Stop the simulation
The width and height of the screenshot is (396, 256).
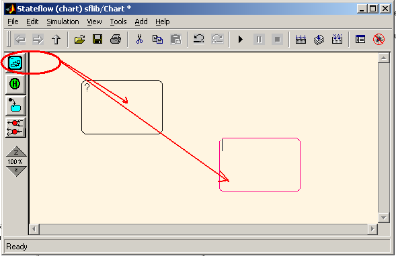pyautogui.click(x=277, y=40)
